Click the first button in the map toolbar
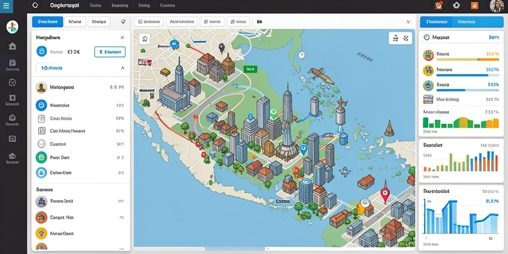Screen dimensions: 508x254 coord(149,22)
